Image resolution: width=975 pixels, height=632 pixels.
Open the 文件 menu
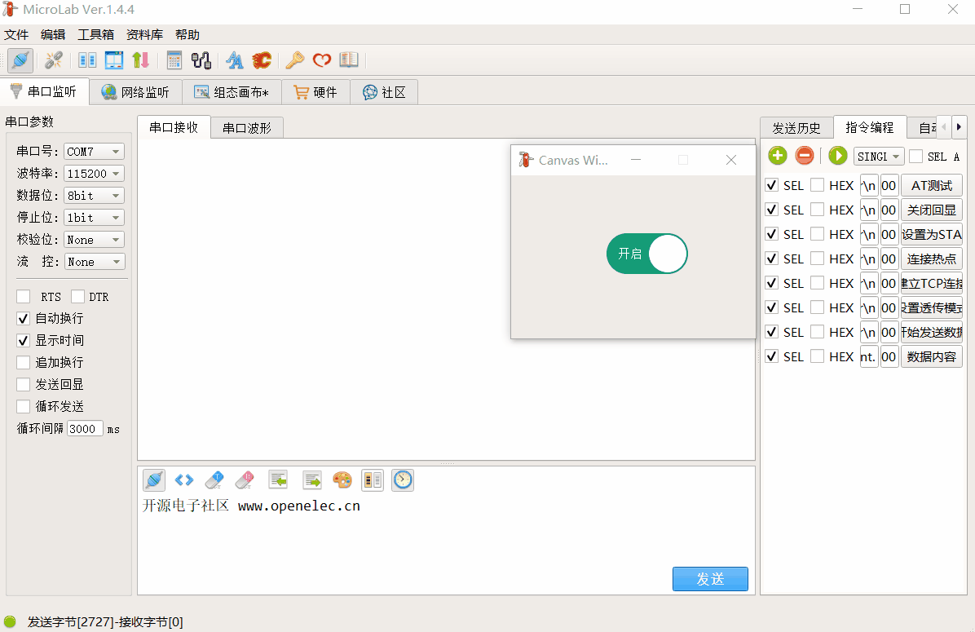(16, 35)
